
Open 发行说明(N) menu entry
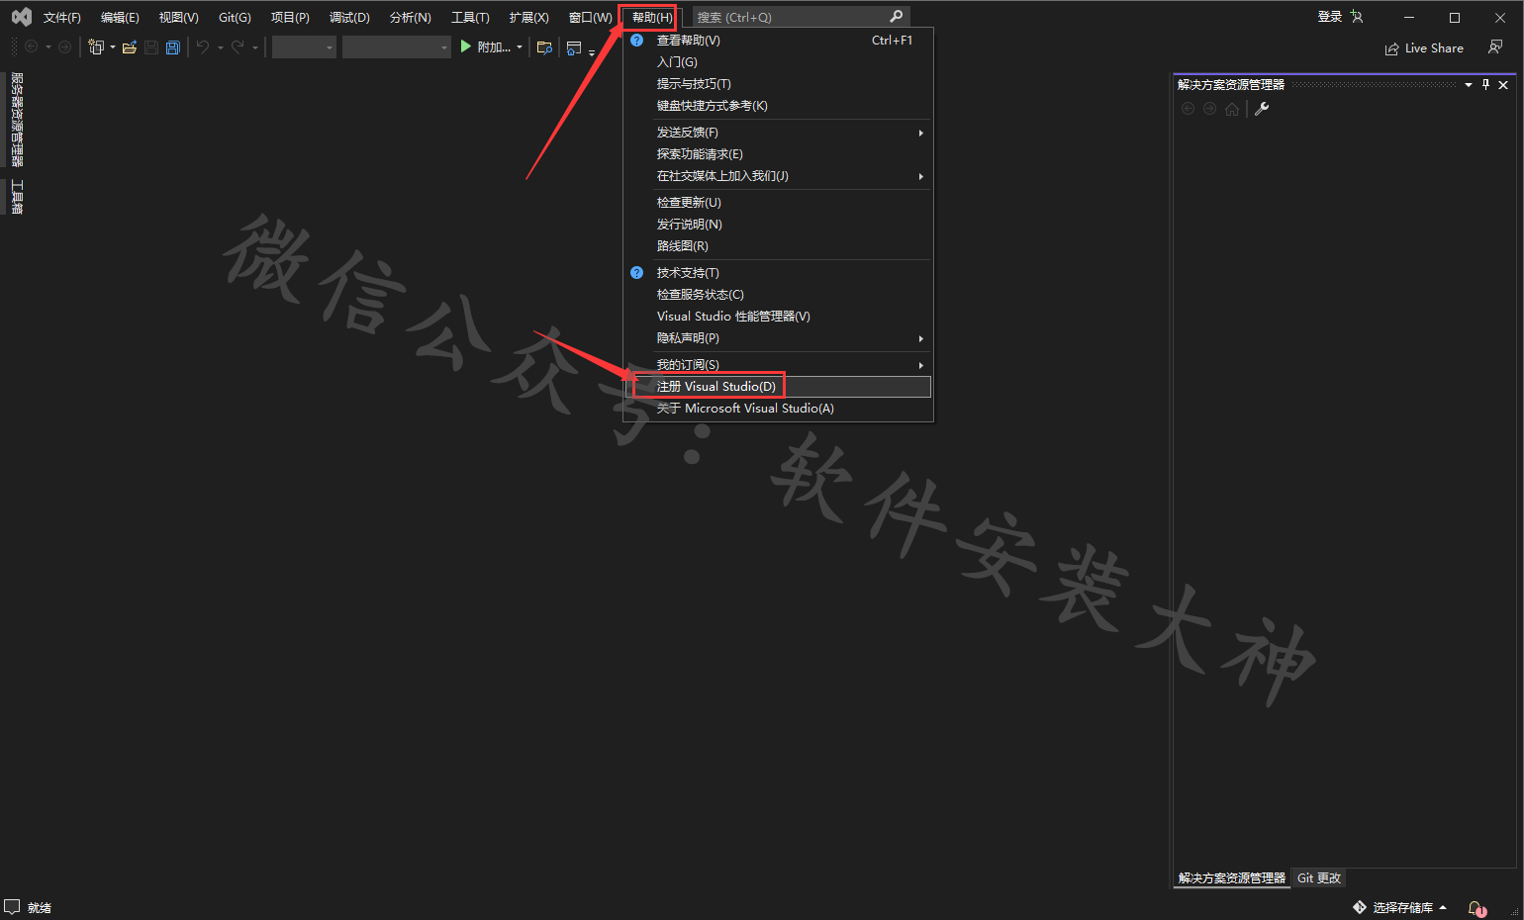tap(778, 225)
